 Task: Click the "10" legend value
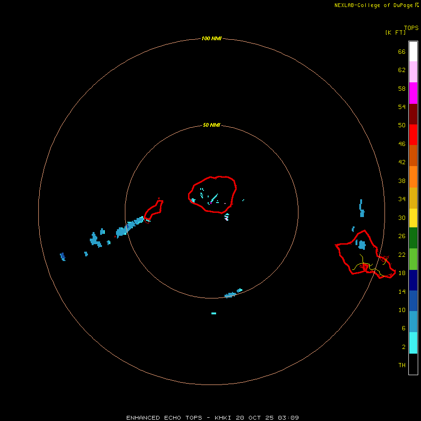tap(402, 310)
